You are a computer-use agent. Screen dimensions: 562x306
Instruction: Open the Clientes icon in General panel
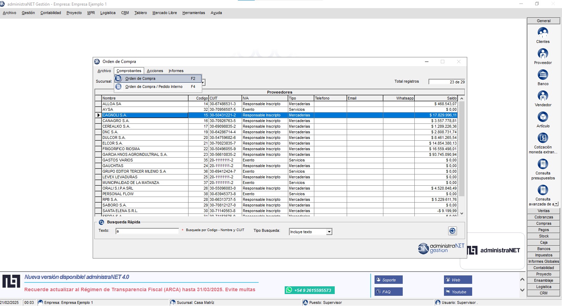point(543,32)
